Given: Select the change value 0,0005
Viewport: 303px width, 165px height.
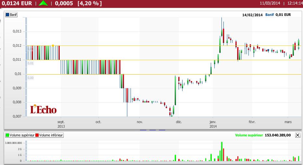Looking at the screenshot, I should pos(64,3).
